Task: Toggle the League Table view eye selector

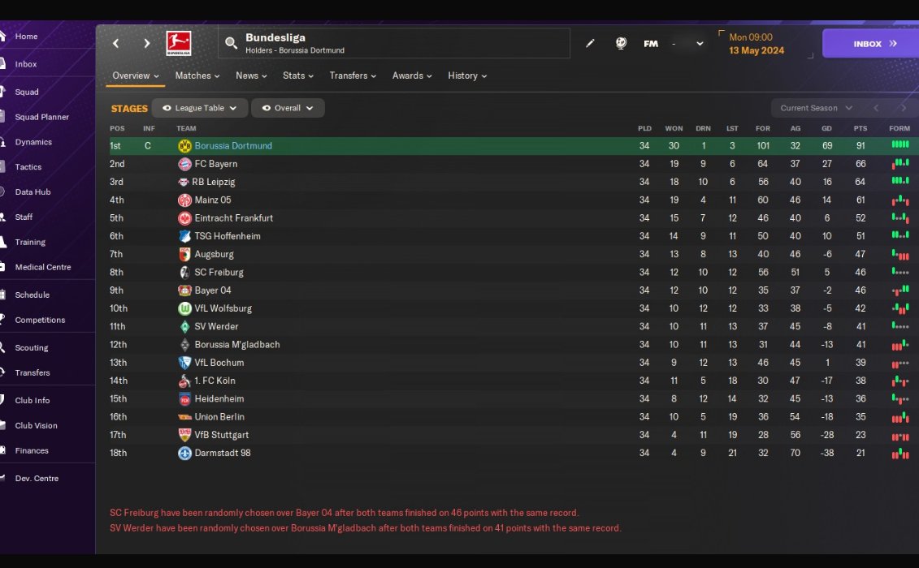Action: pos(199,108)
